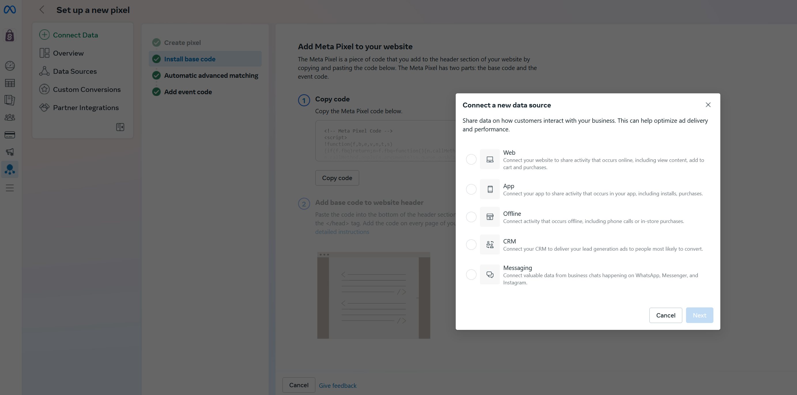
Task: Click the Meta logo icon
Action: tap(10, 10)
